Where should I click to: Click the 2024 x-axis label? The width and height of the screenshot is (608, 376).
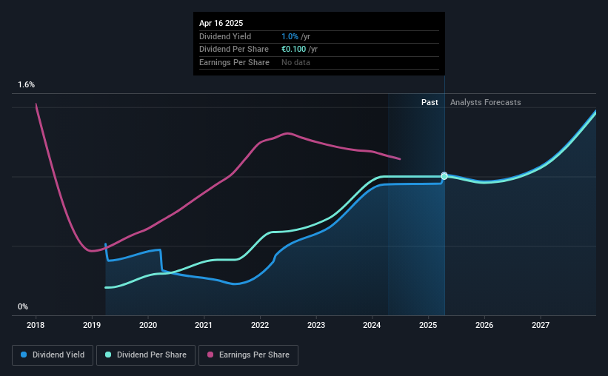point(372,325)
